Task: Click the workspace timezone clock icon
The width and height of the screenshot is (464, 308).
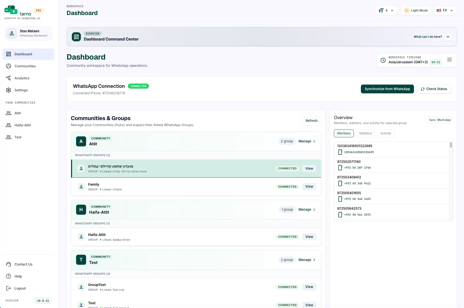Action: click(x=383, y=60)
